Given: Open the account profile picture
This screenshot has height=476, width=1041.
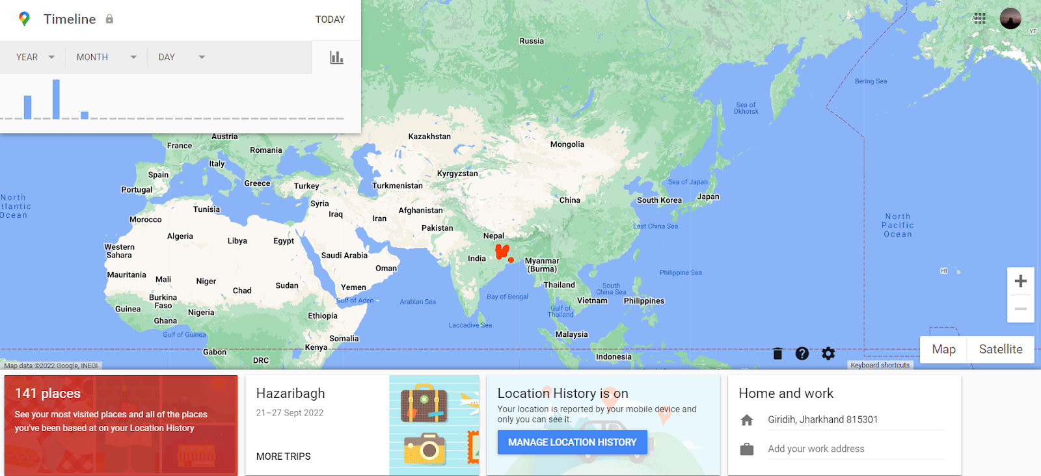Looking at the screenshot, I should pyautogui.click(x=1010, y=19).
